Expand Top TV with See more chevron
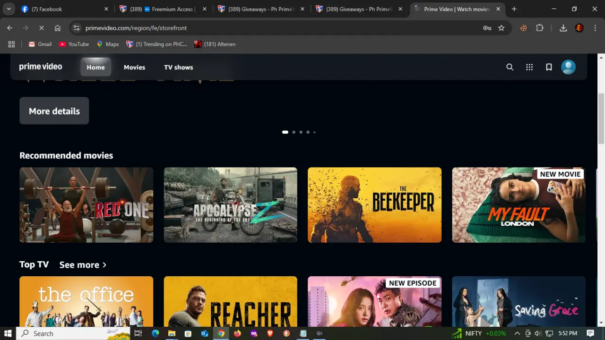The image size is (605, 340). pyautogui.click(x=83, y=265)
